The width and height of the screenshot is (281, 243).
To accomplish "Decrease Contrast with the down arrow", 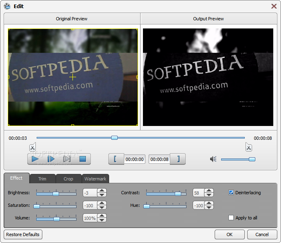I will tap(209, 195).
